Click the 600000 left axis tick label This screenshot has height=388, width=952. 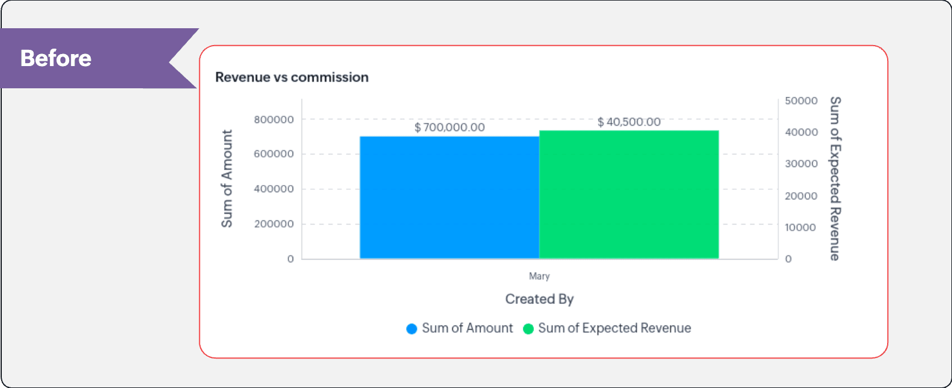pos(274,154)
